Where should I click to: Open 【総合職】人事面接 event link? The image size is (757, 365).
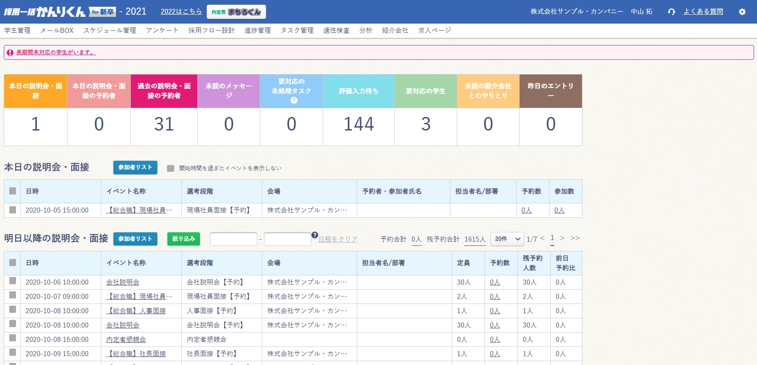[x=136, y=311]
